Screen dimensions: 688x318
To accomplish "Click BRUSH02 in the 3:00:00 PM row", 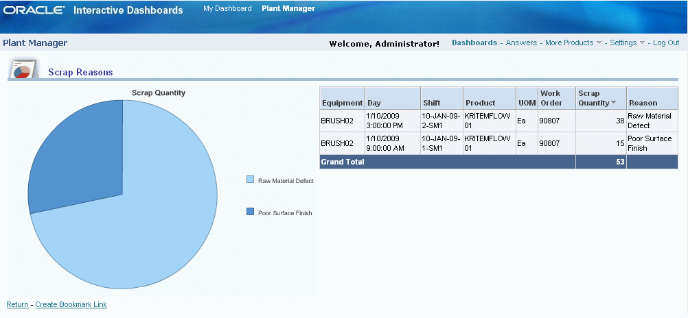I will coord(337,121).
